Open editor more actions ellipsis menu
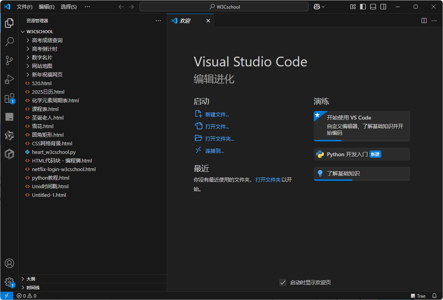Viewport: 443px width, 300px height. tap(434, 21)
